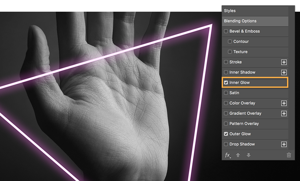Move effect down with the down arrow
300x181 pixels.
[x=249, y=155]
